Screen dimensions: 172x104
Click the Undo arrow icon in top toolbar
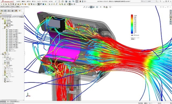pyautogui.click(x=73, y=1)
